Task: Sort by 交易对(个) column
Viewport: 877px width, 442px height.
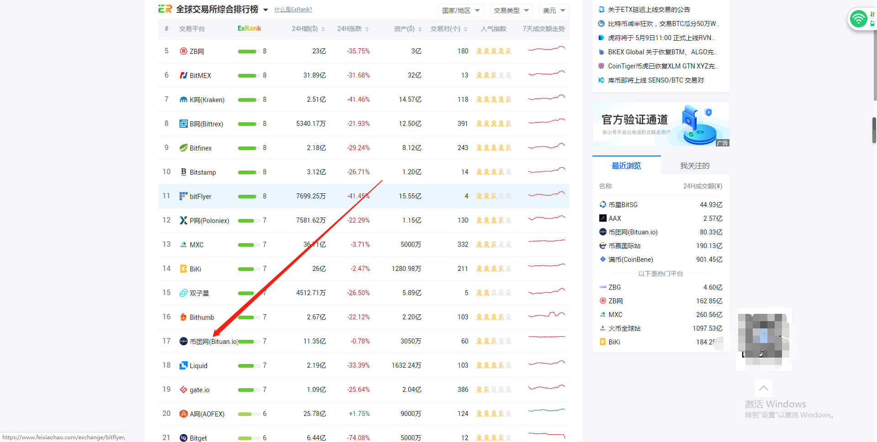Action: pos(449,29)
